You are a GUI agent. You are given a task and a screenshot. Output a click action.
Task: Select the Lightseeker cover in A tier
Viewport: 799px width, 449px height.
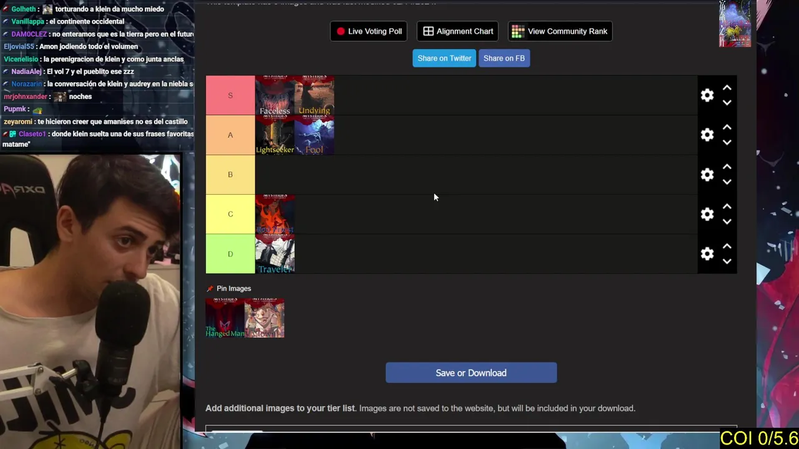pos(275,135)
